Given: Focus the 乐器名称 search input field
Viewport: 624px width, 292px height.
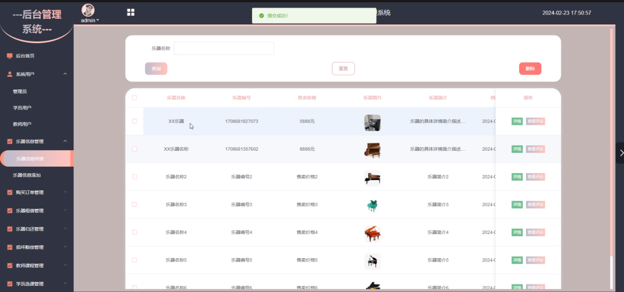Looking at the screenshot, I should [224, 48].
